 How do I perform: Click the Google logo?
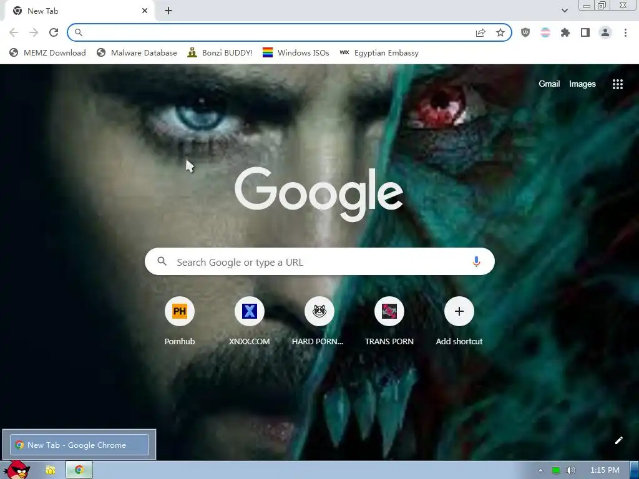tap(319, 195)
